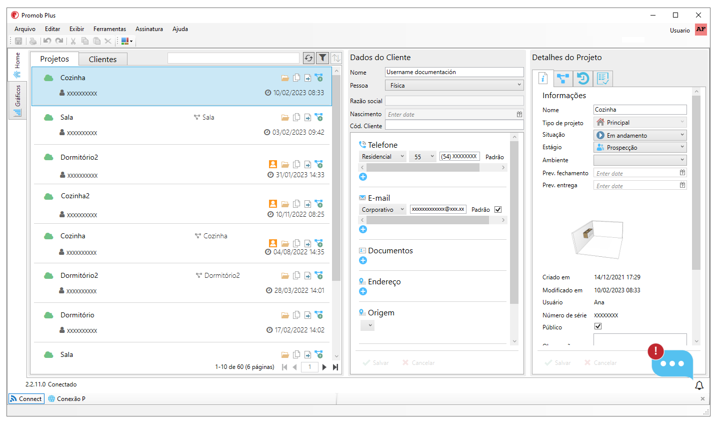Screen dimensions: 717x426
Task: Open folder icon of 03/02/2023 Sala project
Action: tap(285, 118)
